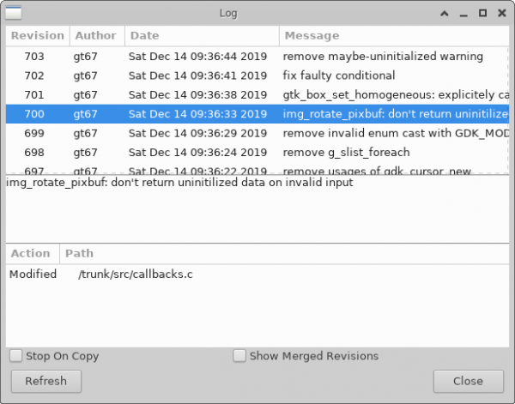The image size is (515, 404).
Task: Select revision 703 log entry
Action: (x=257, y=57)
